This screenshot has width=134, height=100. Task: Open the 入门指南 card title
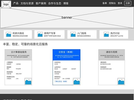(x=82, y=33)
